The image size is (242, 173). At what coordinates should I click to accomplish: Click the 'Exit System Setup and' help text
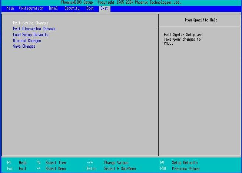coord(183,35)
